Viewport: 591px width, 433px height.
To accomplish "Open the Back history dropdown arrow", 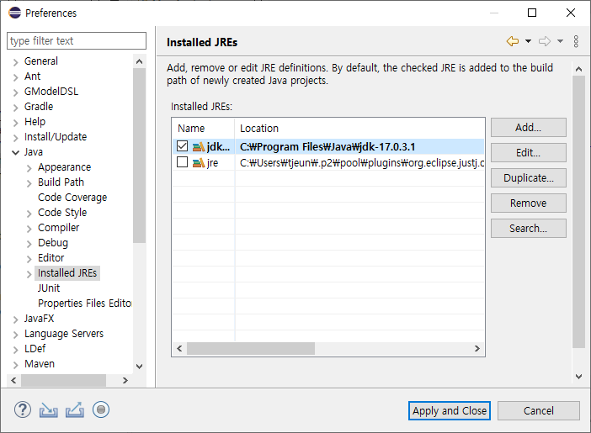I will (x=528, y=41).
